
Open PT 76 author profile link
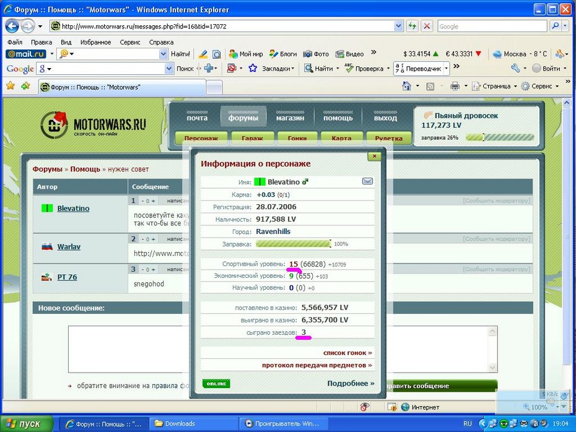68,277
